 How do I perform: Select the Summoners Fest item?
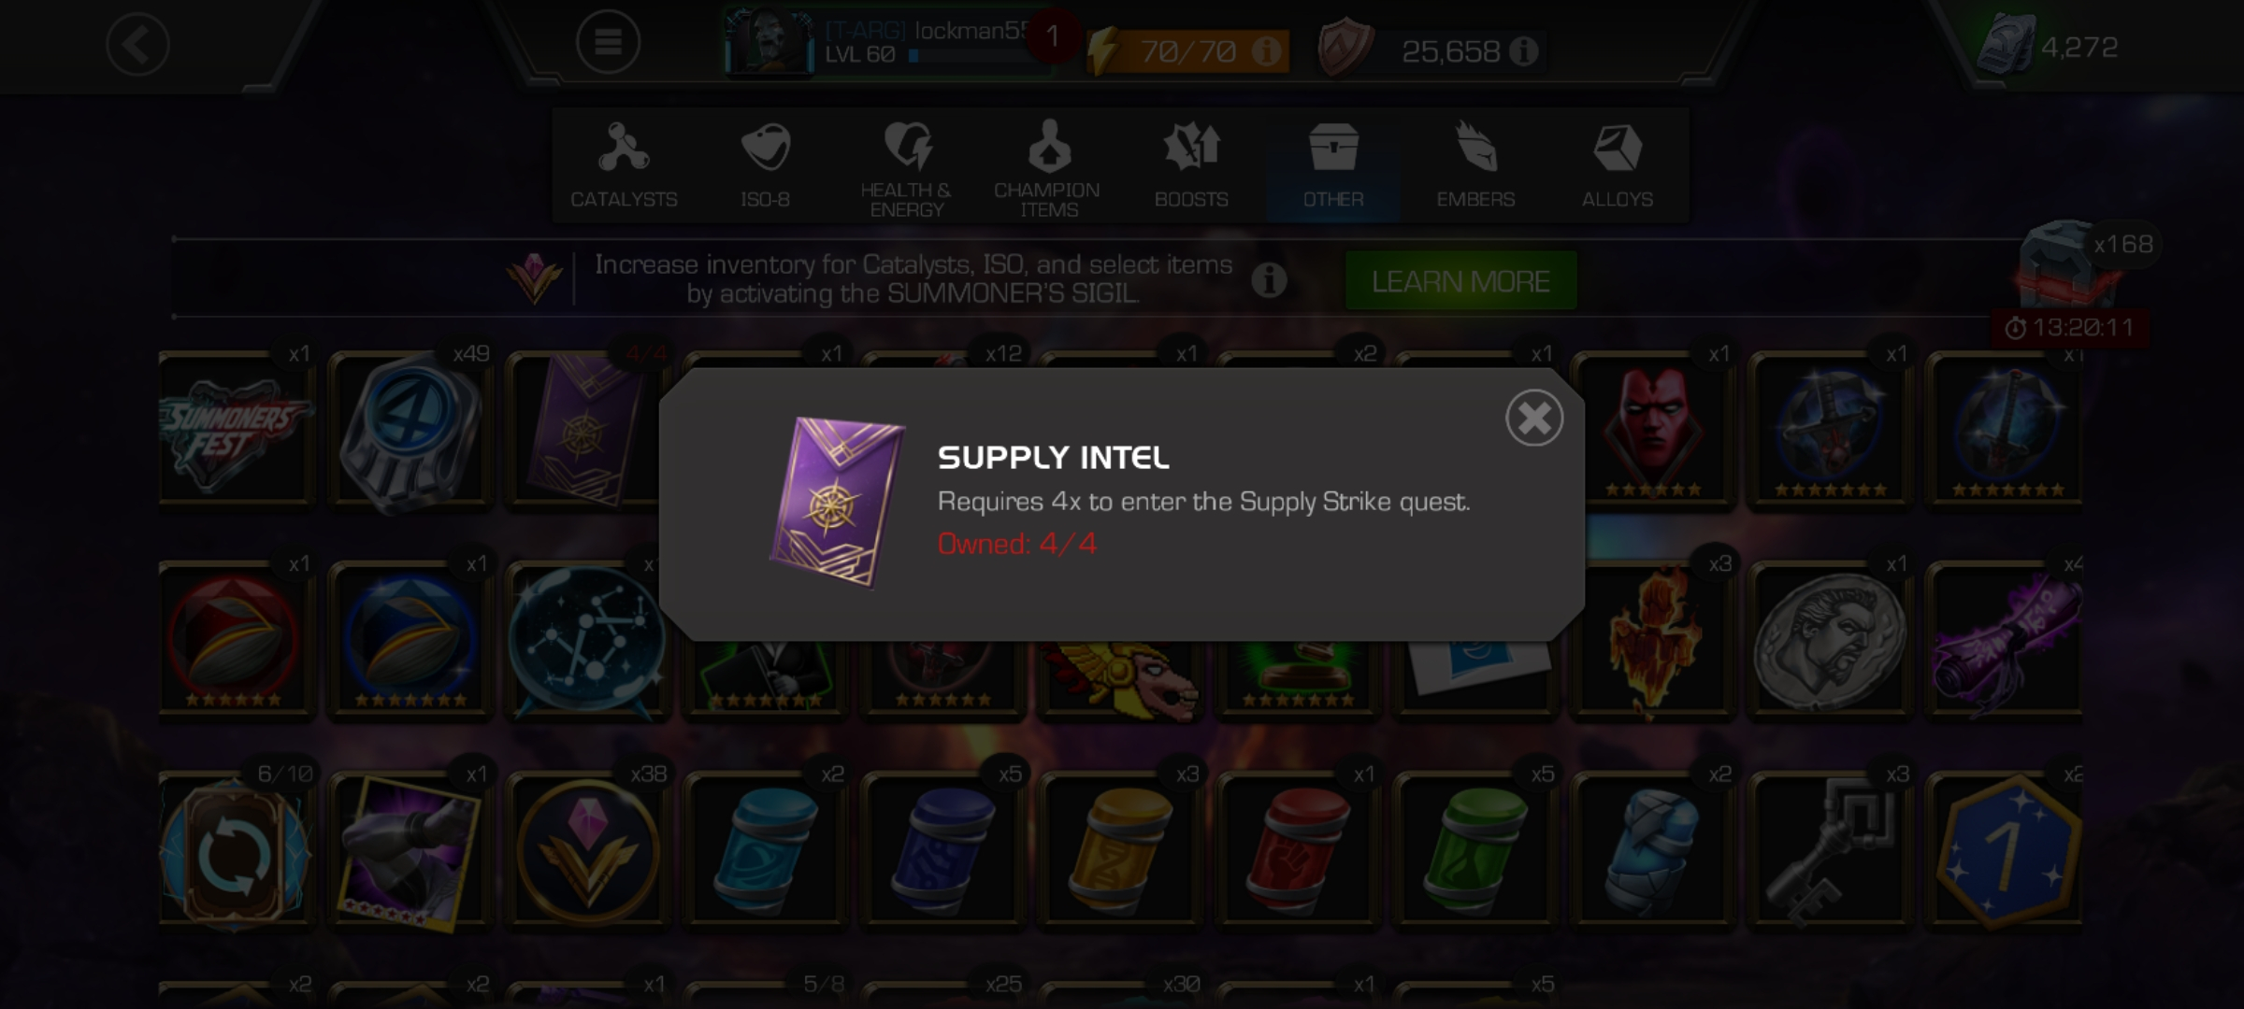click(236, 432)
